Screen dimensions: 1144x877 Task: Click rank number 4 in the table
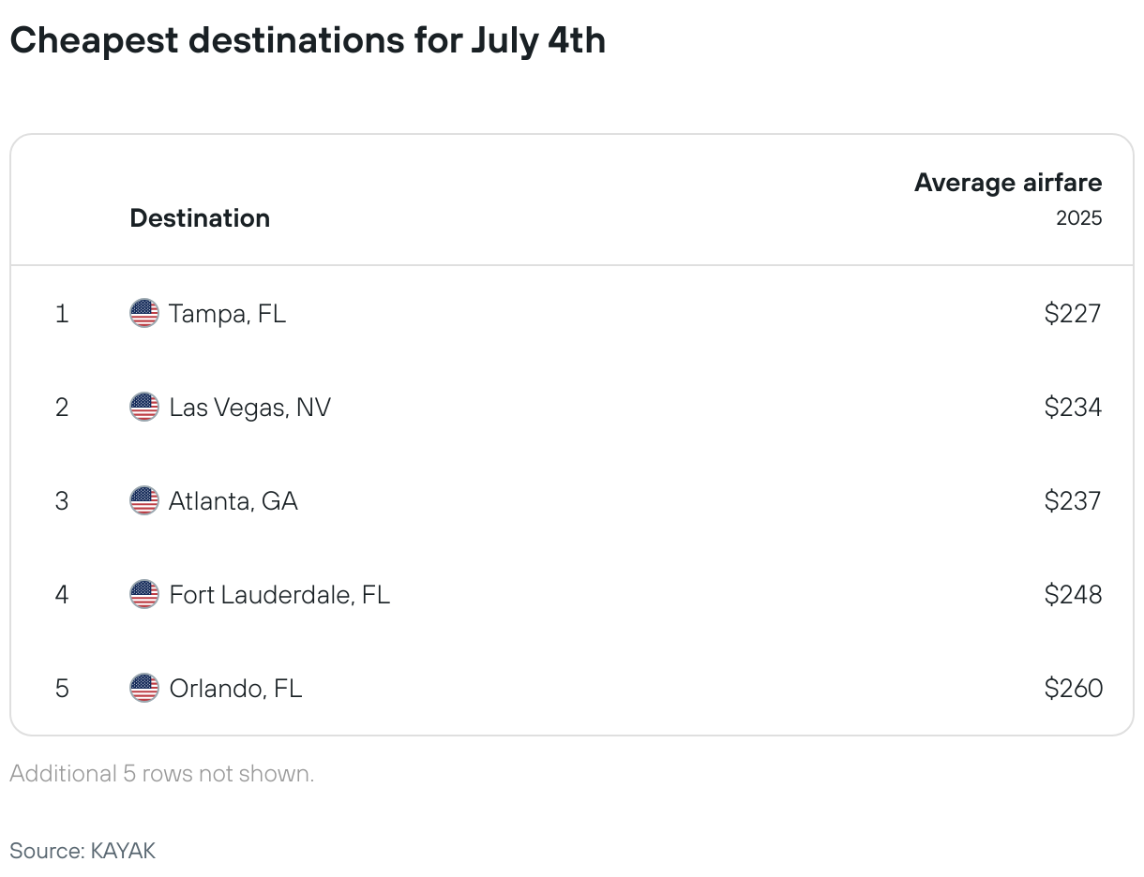(62, 594)
